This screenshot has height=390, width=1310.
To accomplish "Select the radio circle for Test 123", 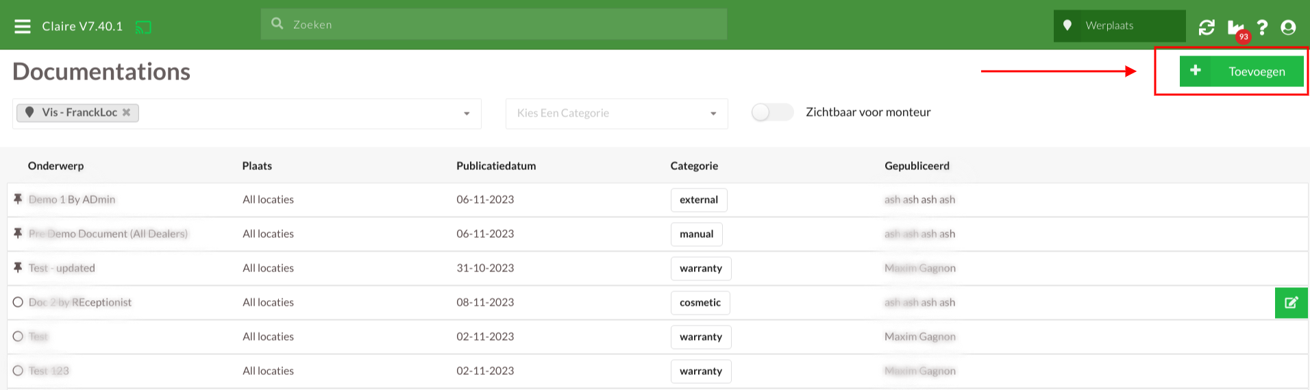I will click(x=18, y=371).
